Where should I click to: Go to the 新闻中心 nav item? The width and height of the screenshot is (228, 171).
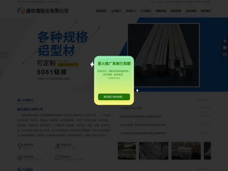click(131, 11)
